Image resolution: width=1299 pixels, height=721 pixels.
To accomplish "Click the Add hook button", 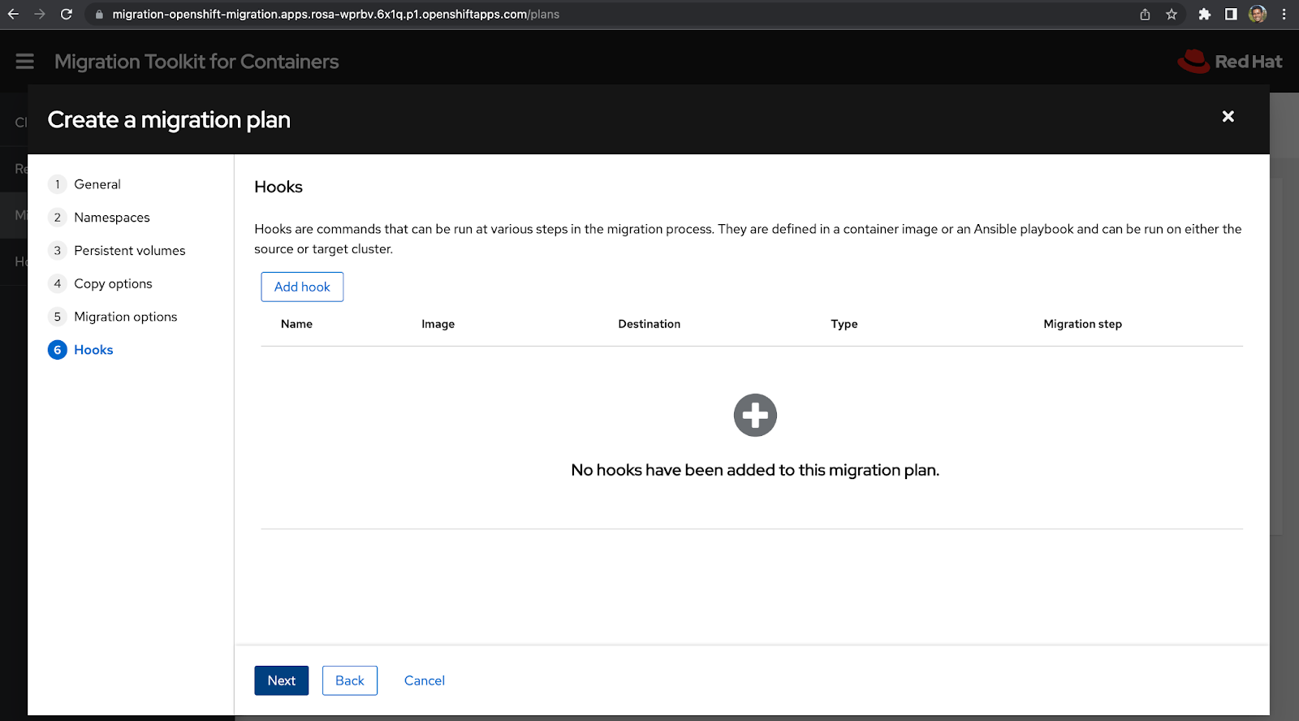I will point(302,287).
